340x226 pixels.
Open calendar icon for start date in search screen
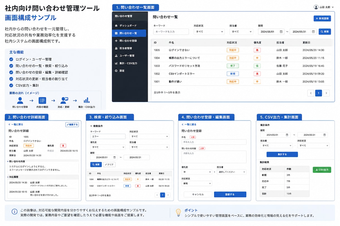[x=115, y=157]
